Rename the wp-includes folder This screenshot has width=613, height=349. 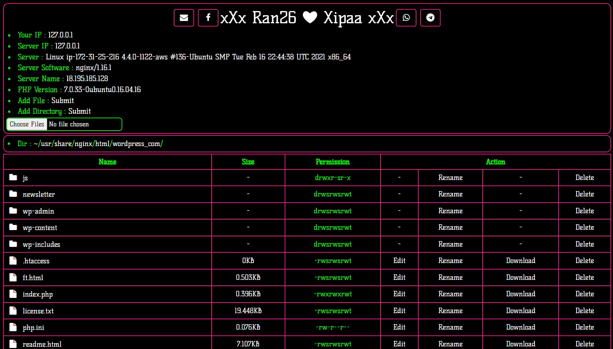[x=451, y=244]
